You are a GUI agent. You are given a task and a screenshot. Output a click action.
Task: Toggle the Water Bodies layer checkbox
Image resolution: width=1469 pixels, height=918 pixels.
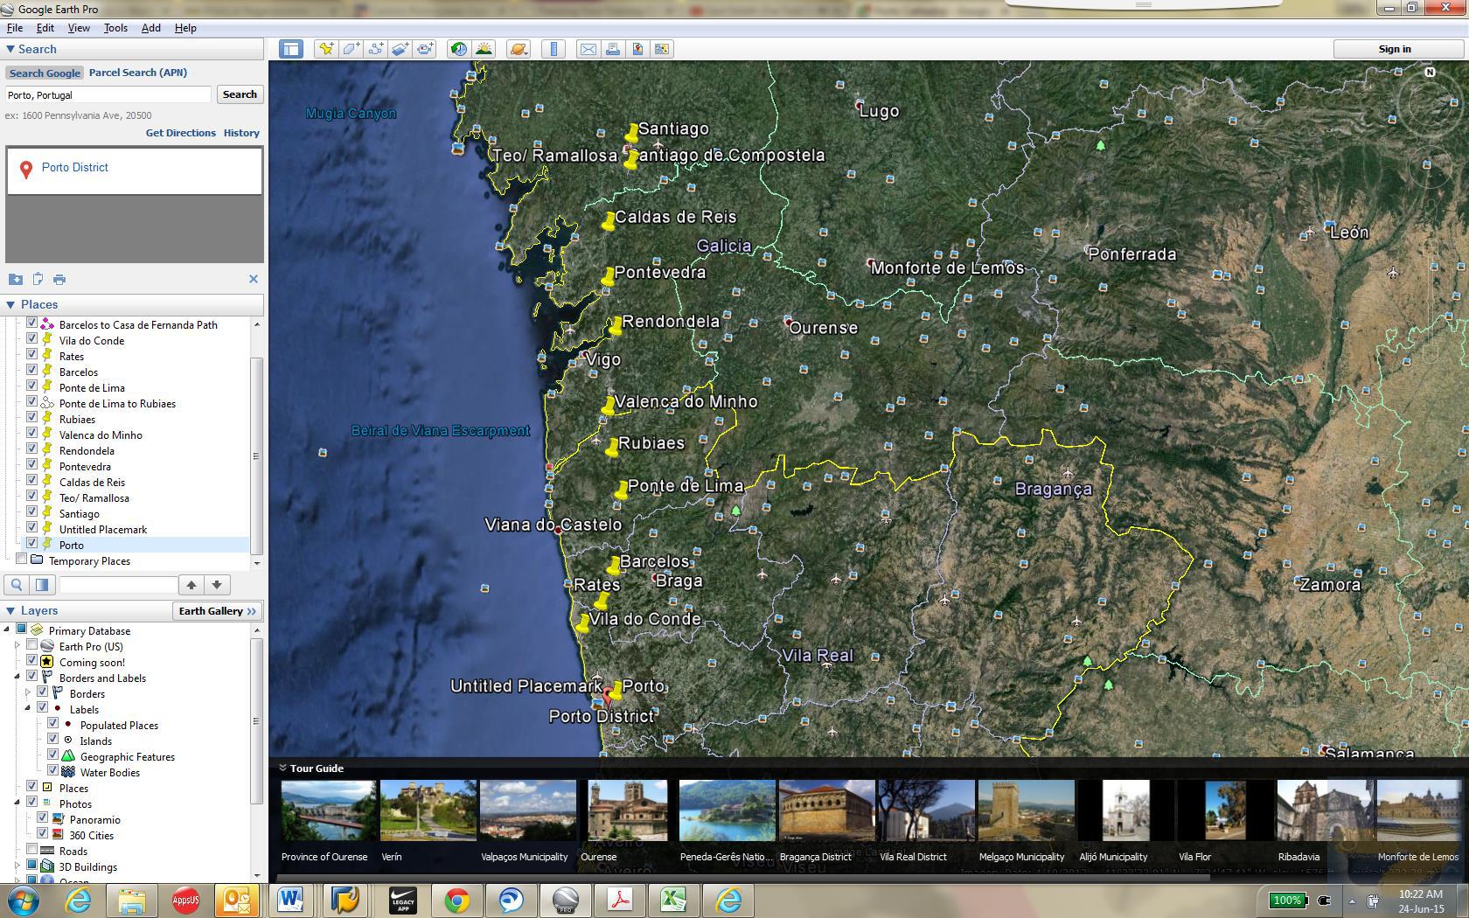point(53,771)
